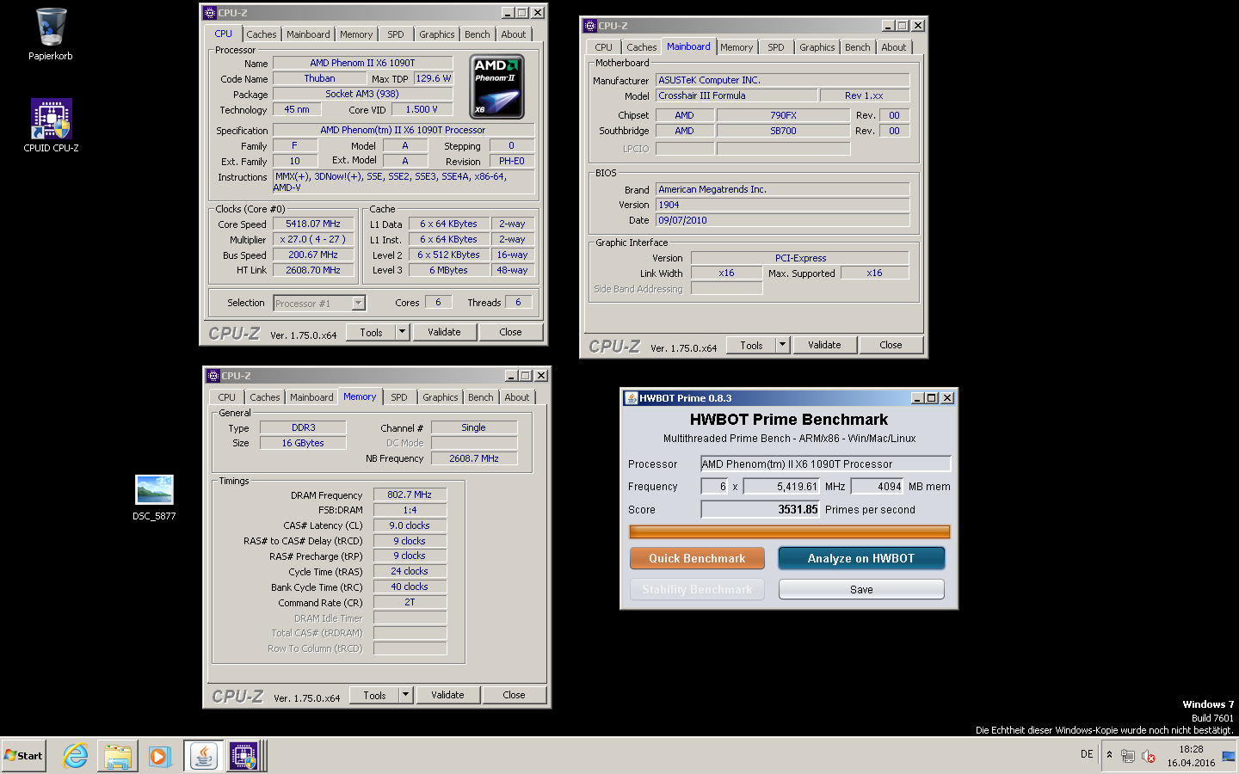Image resolution: width=1239 pixels, height=774 pixels.
Task: Maximize the HWBOT Prime window
Action: [x=932, y=397]
